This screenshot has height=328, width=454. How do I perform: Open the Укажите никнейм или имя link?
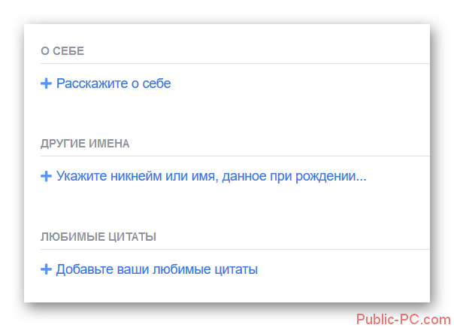211,176
